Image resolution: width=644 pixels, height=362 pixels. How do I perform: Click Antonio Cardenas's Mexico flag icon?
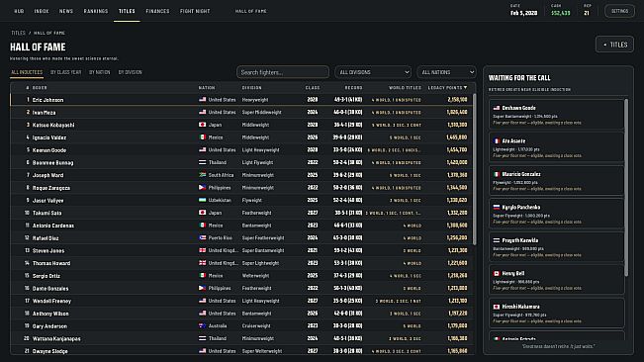point(203,225)
